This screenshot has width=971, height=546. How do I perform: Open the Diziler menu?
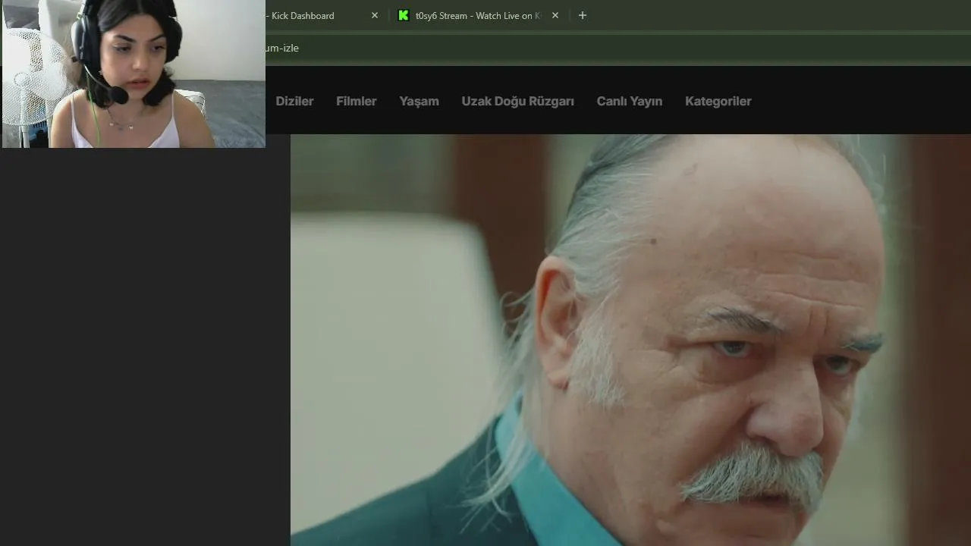click(x=294, y=101)
